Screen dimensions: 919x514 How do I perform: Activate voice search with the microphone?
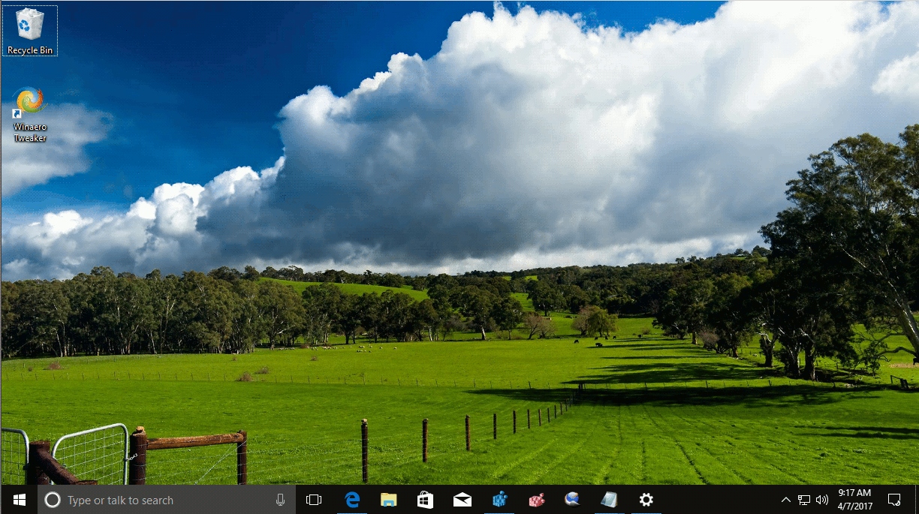click(x=279, y=499)
